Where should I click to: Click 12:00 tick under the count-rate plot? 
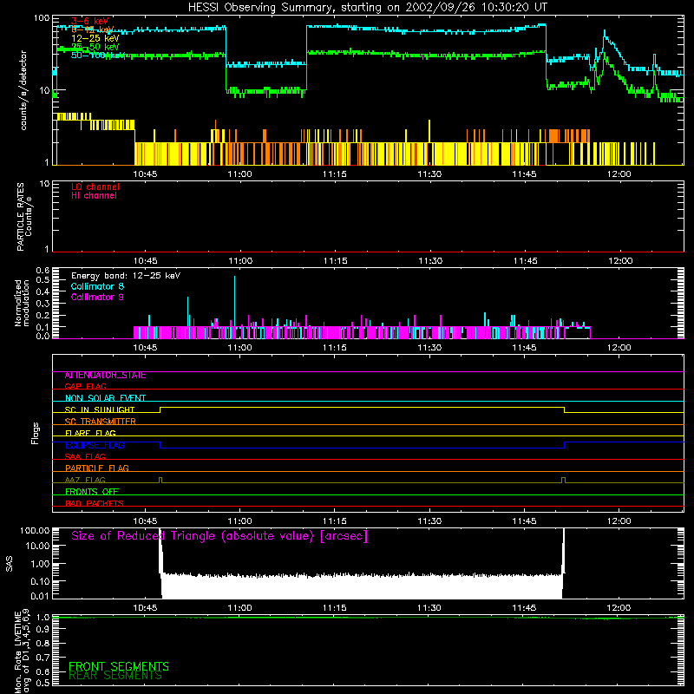[619, 174]
